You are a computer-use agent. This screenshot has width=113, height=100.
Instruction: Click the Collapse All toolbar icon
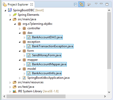click(76, 4)
